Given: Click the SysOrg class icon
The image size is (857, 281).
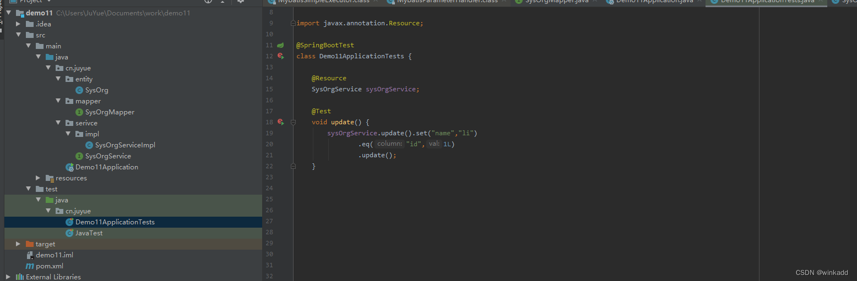Looking at the screenshot, I should tap(79, 90).
